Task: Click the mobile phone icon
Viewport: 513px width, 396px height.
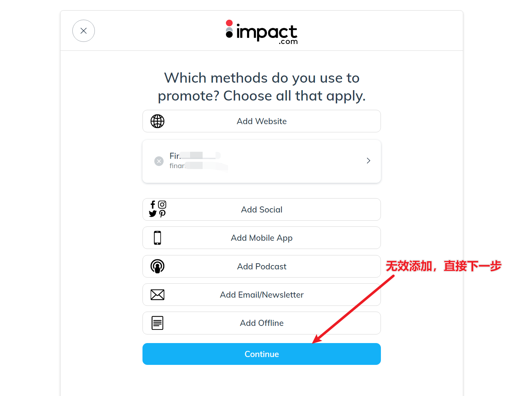Action: click(x=158, y=238)
